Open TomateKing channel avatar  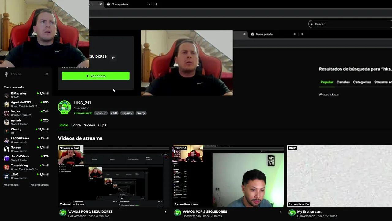[6, 167]
